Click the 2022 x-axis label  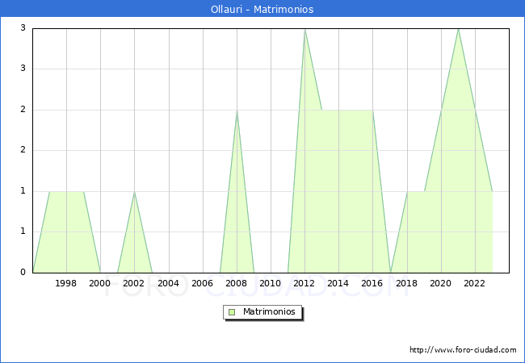pyautogui.click(x=474, y=283)
